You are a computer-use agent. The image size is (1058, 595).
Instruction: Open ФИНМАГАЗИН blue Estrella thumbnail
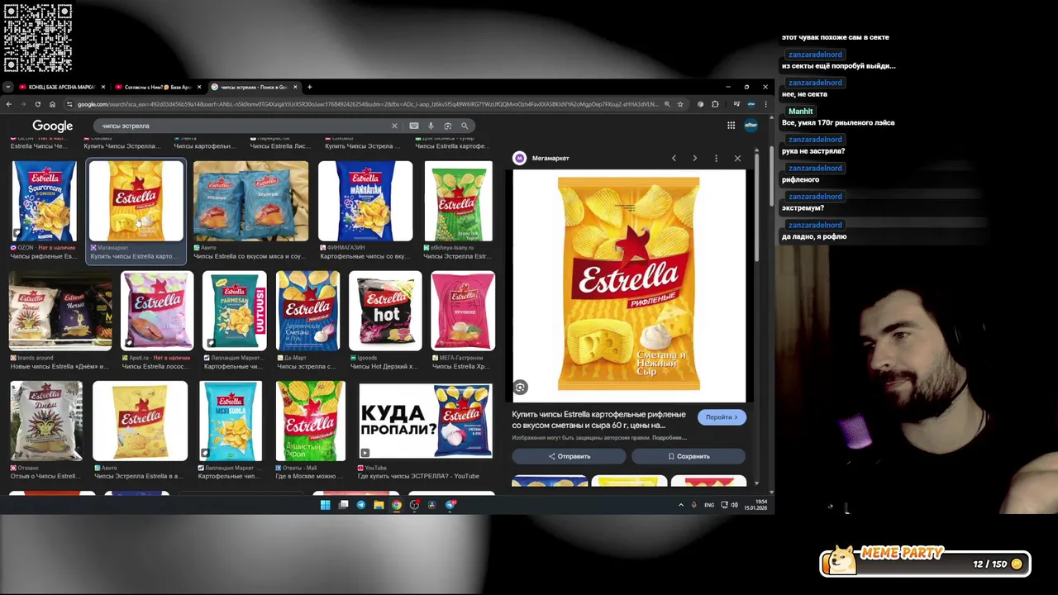click(x=365, y=201)
